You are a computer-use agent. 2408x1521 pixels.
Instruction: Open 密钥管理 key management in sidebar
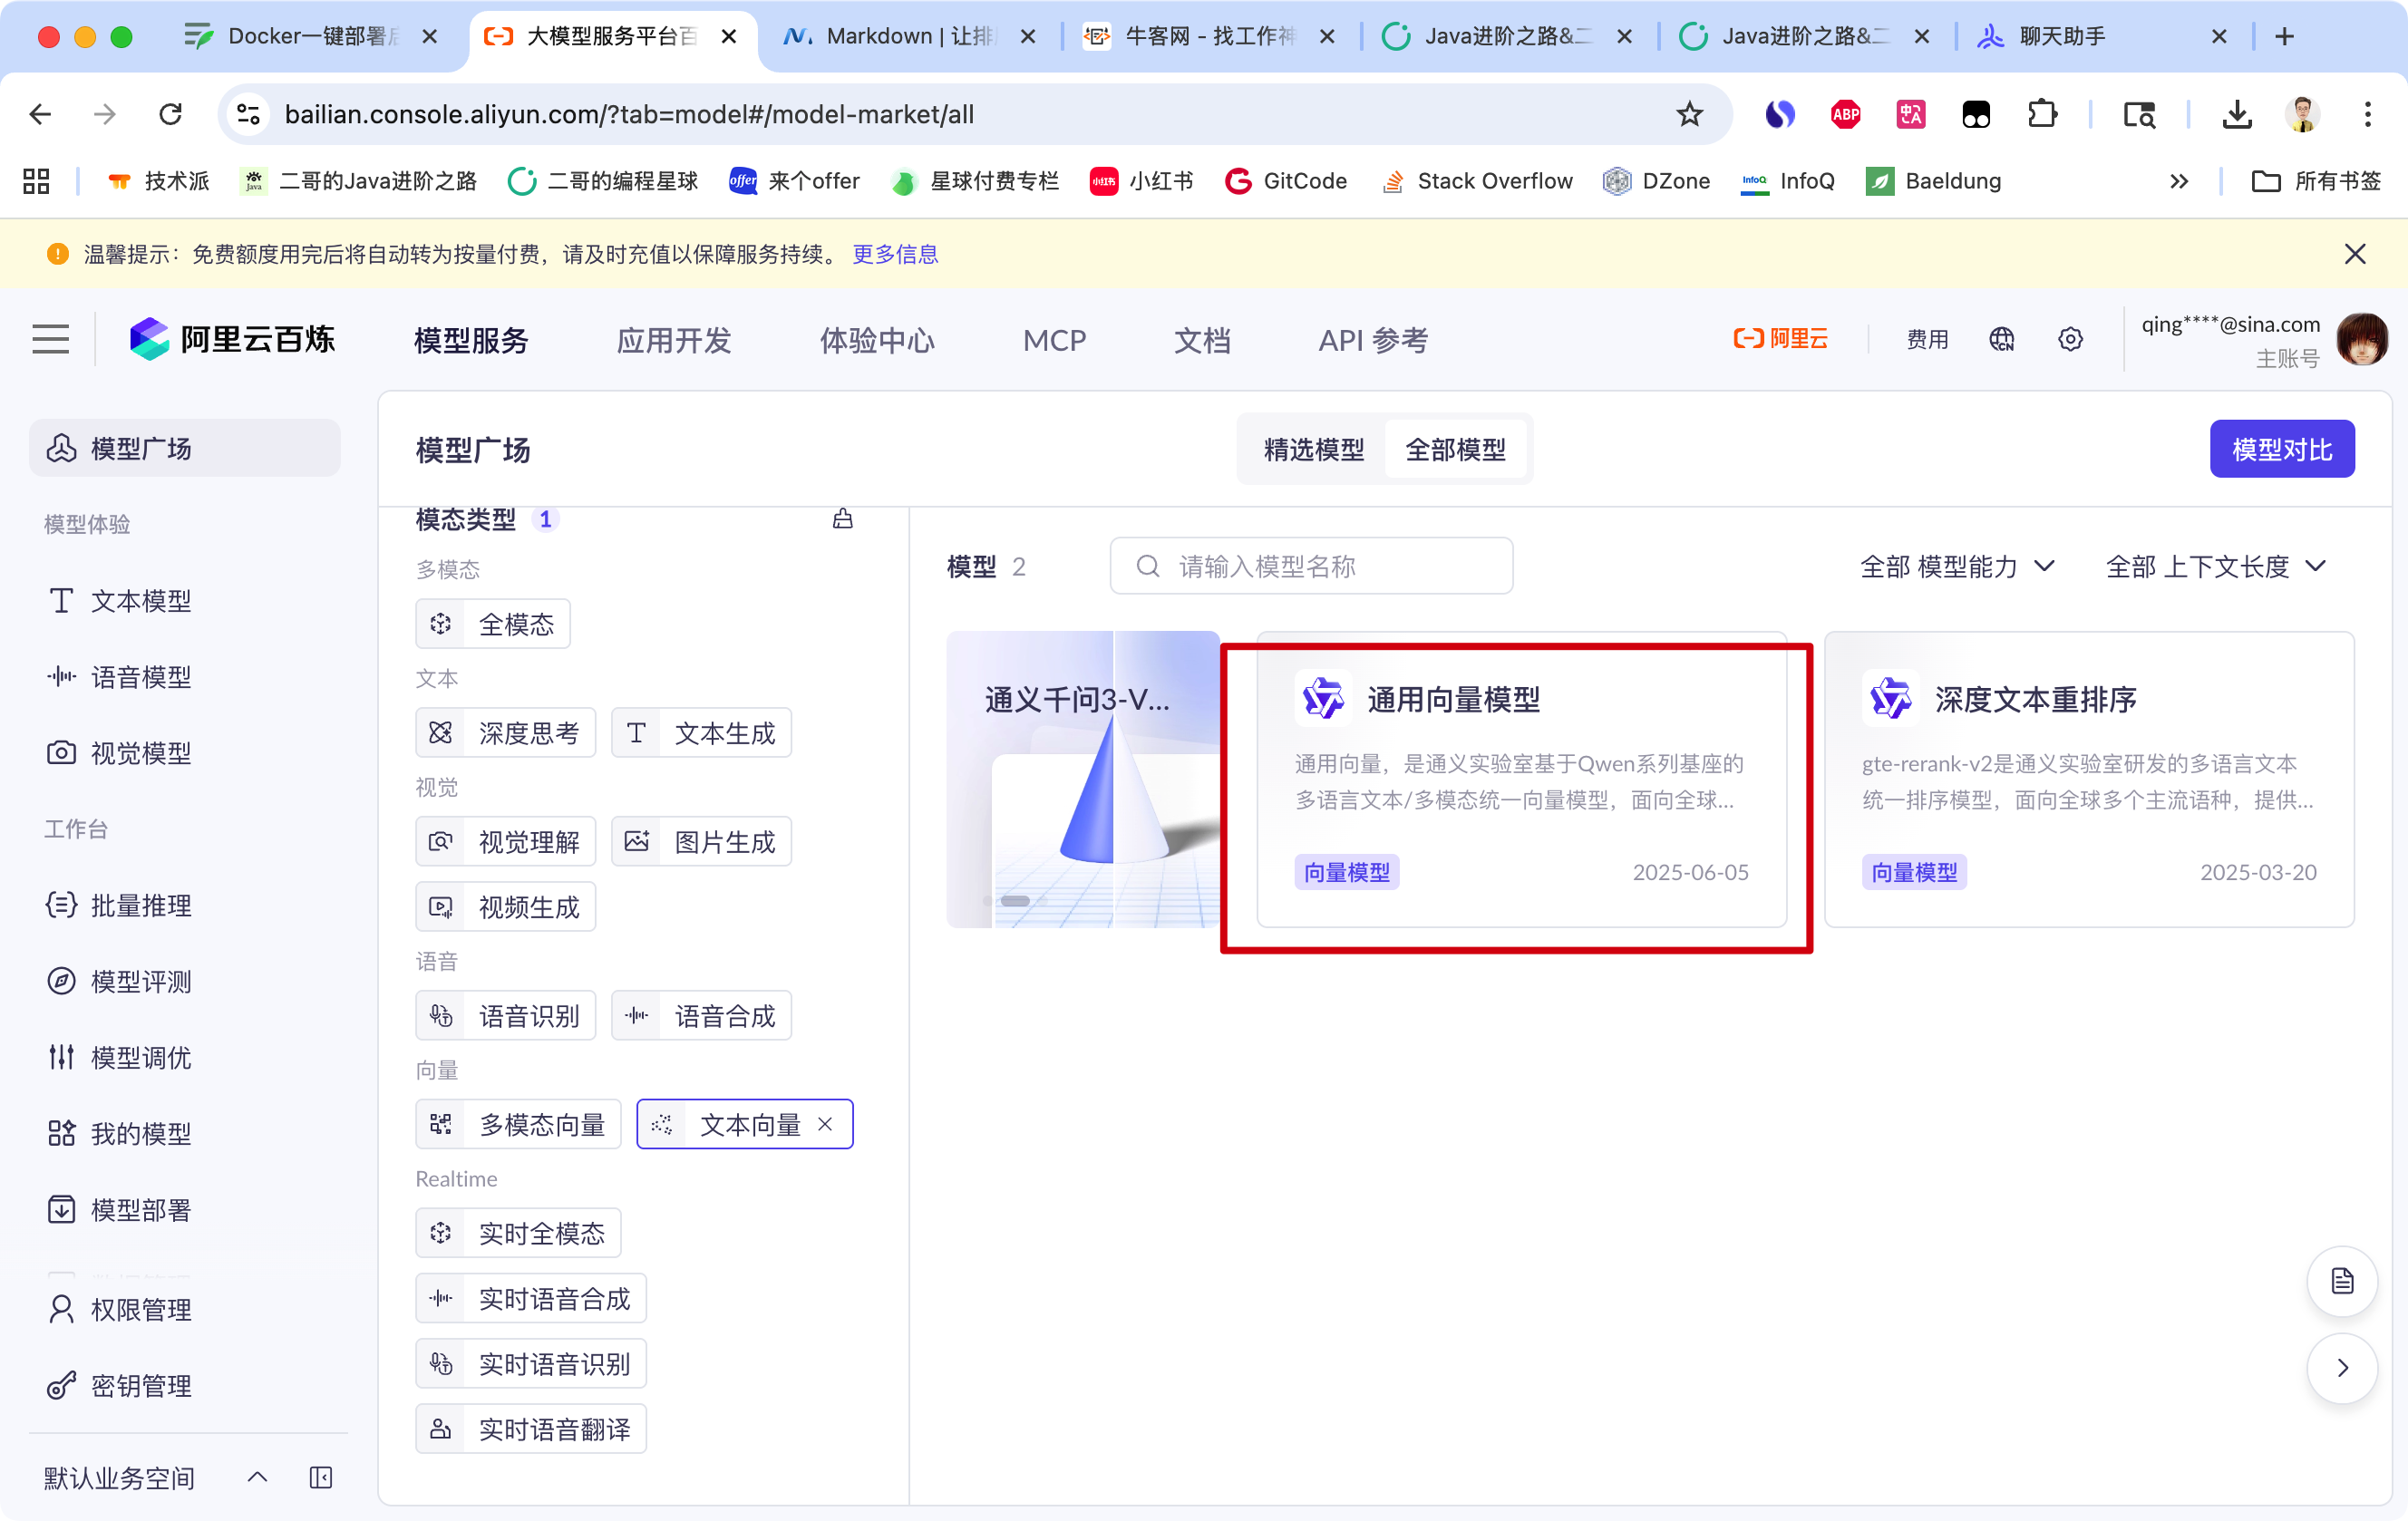(x=140, y=1386)
